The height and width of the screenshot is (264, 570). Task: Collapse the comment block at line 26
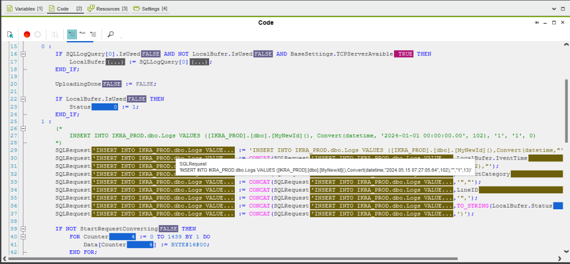(x=23, y=129)
